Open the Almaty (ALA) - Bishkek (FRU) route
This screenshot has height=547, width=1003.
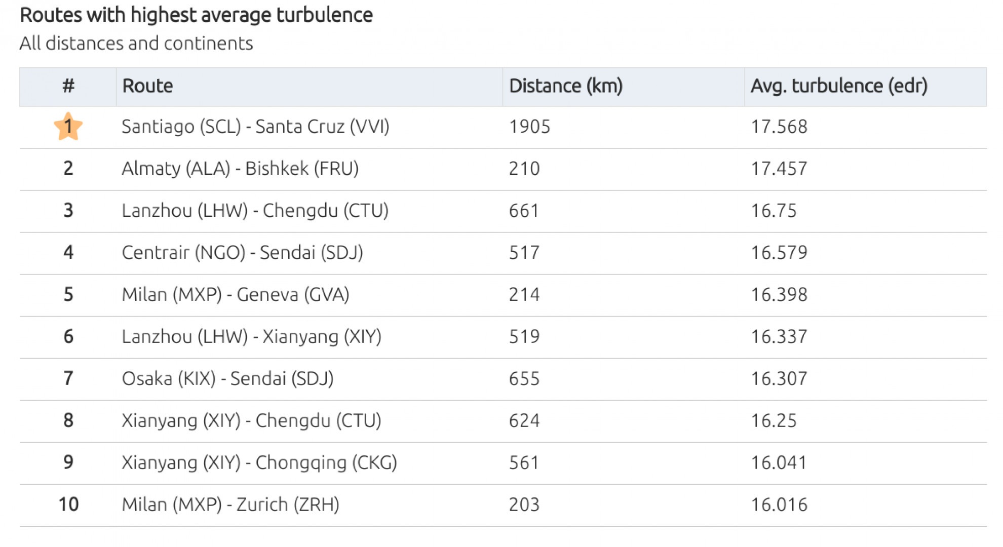tap(240, 169)
